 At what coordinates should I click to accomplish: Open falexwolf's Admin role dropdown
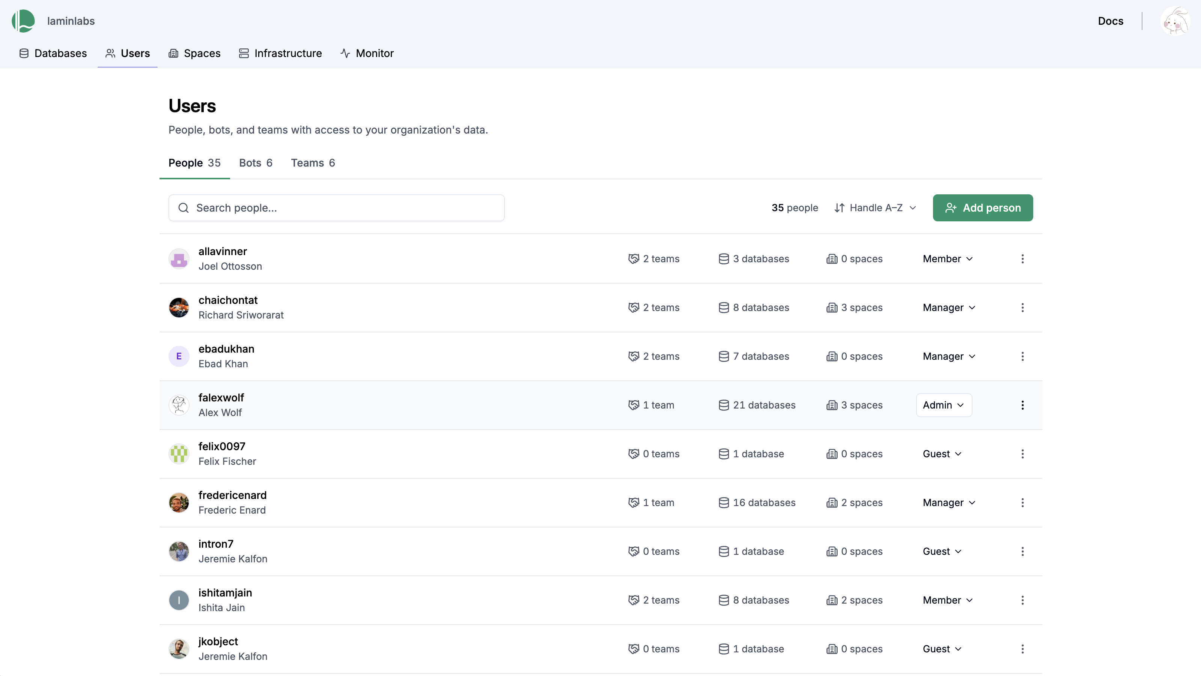pos(944,405)
